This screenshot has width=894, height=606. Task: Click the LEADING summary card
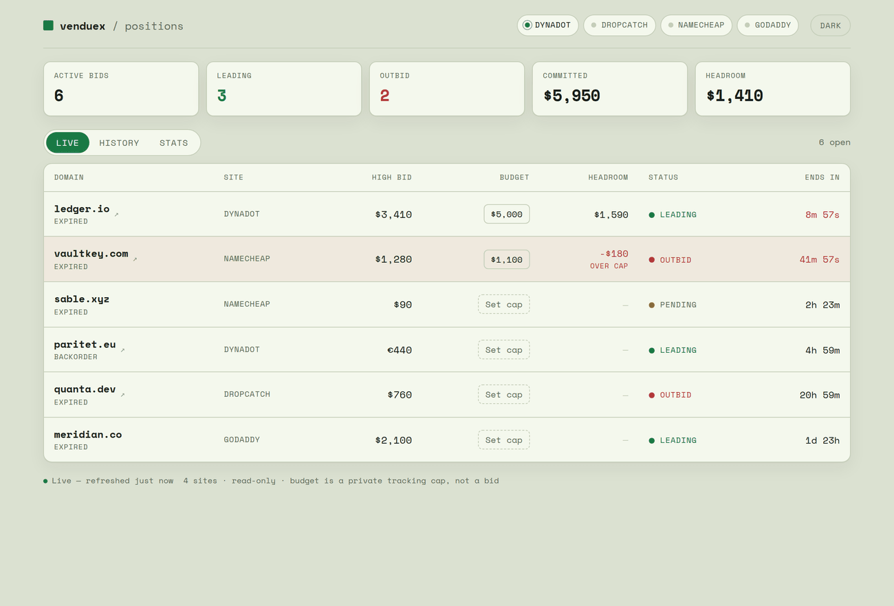284,89
